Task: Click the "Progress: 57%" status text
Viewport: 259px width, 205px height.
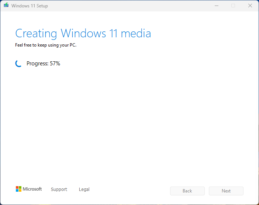Action: tap(43, 64)
